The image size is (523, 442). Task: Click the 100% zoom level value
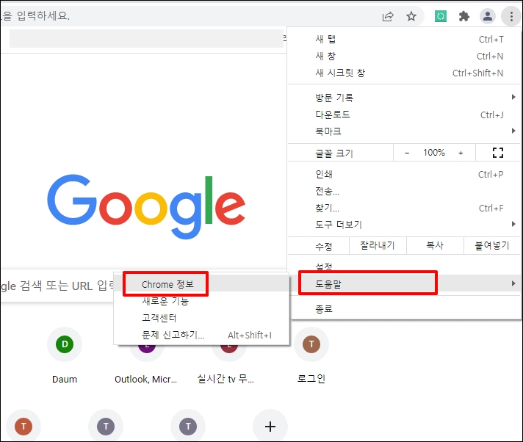[x=434, y=153]
